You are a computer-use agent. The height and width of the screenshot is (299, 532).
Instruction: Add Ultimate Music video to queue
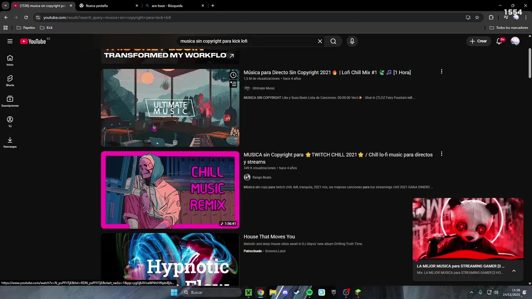click(x=234, y=84)
